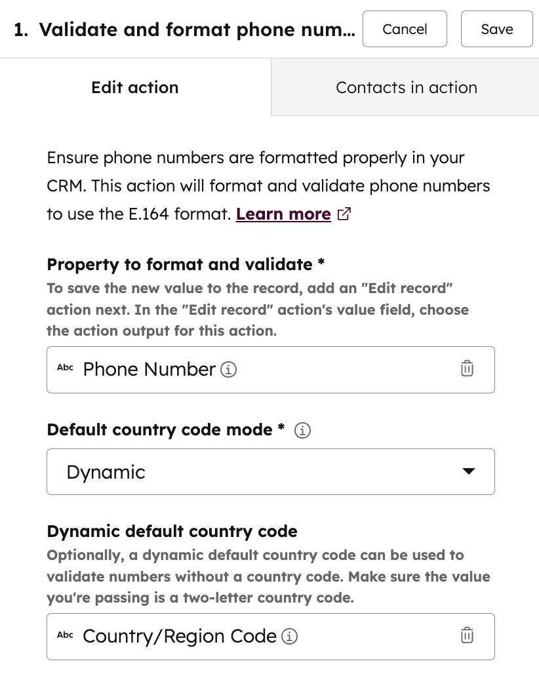The width and height of the screenshot is (539, 695).
Task: Save the phone number validation action
Action: coord(496,29)
